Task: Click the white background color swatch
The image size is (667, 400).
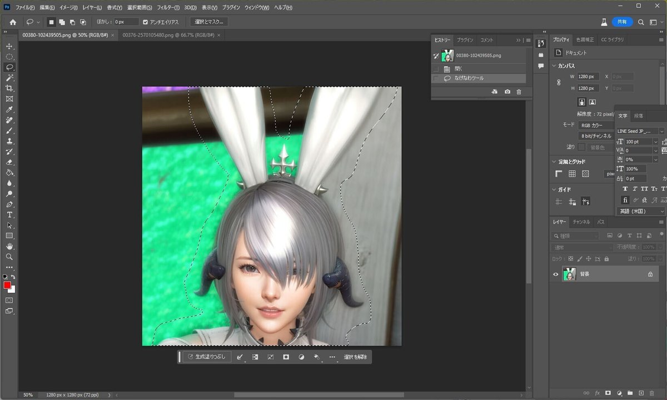Action: pyautogui.click(x=12, y=289)
